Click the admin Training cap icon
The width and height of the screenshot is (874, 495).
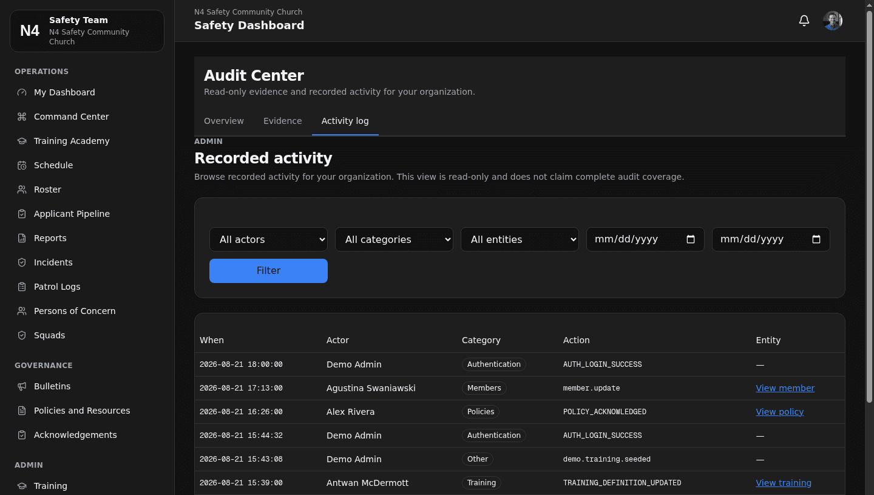coord(22,486)
